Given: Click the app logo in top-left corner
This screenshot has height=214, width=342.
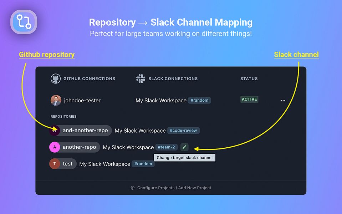Looking at the screenshot, I should point(24,22).
